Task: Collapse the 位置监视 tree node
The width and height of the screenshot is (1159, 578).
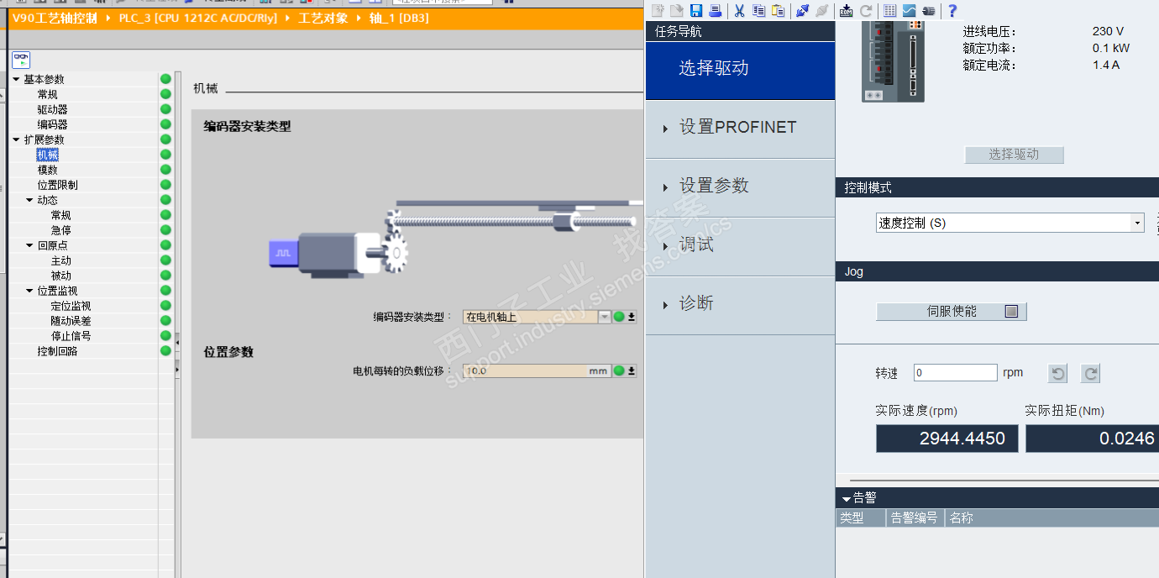Action: (29, 291)
